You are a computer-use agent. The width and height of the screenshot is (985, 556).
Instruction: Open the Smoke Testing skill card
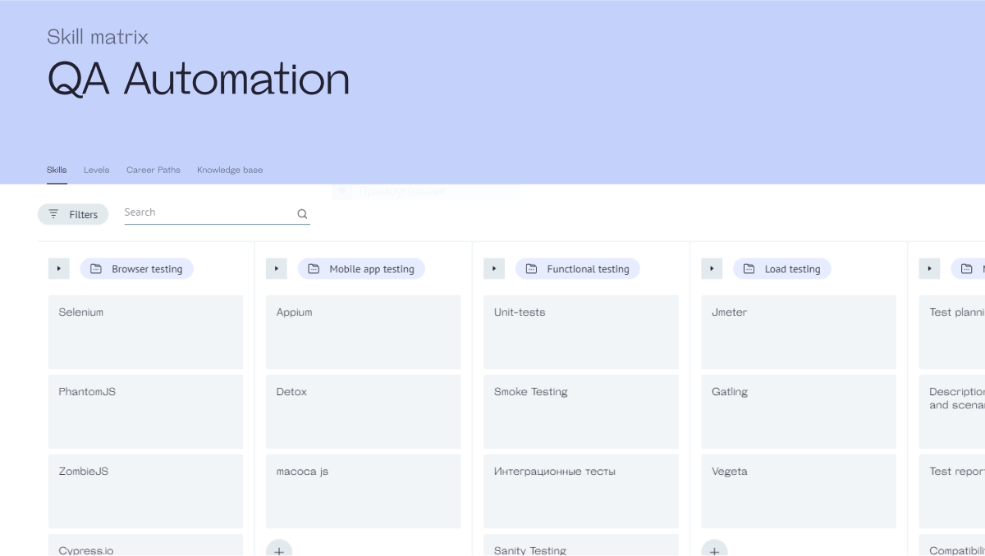(x=581, y=412)
